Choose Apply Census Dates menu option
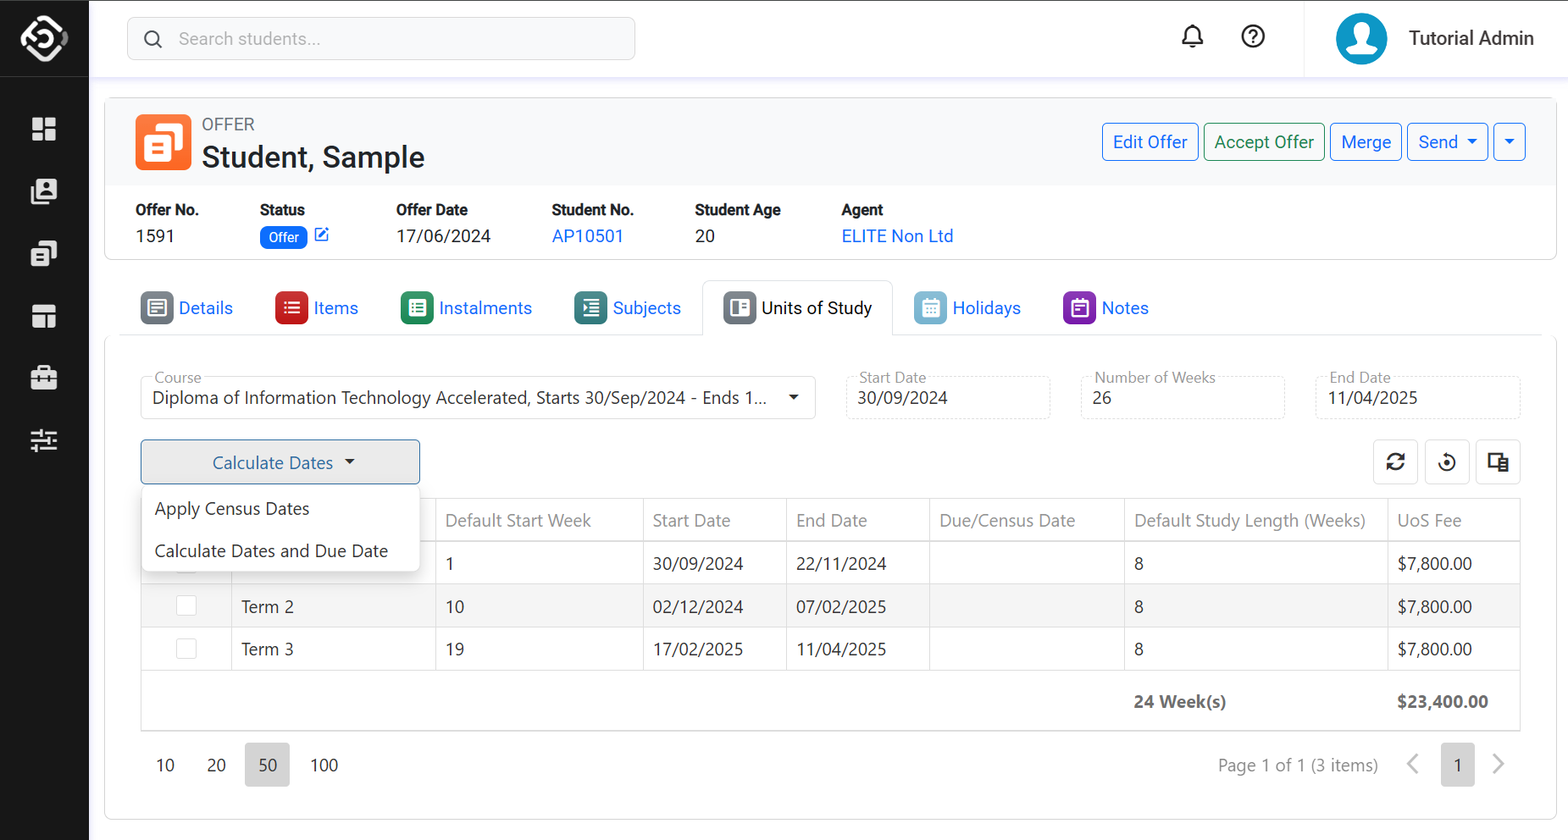 232,509
